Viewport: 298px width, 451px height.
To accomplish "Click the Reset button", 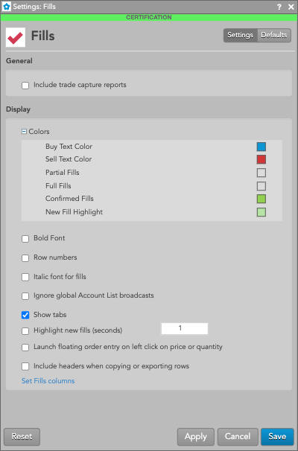I will 22,437.
